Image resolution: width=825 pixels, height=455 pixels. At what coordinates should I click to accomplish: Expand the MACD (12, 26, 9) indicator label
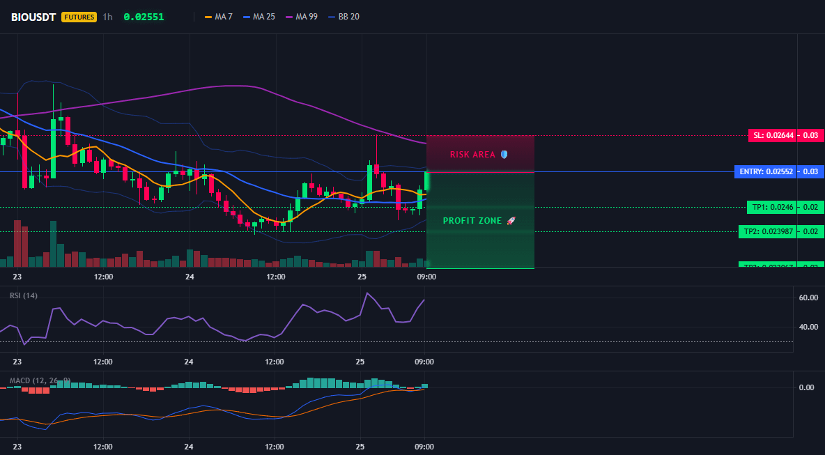(40, 380)
